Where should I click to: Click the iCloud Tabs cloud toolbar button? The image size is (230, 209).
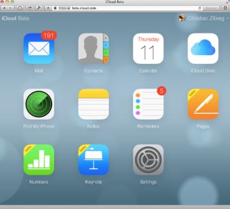[x=20, y=8]
